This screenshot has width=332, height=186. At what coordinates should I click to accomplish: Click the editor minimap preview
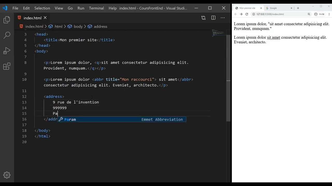tap(219, 33)
